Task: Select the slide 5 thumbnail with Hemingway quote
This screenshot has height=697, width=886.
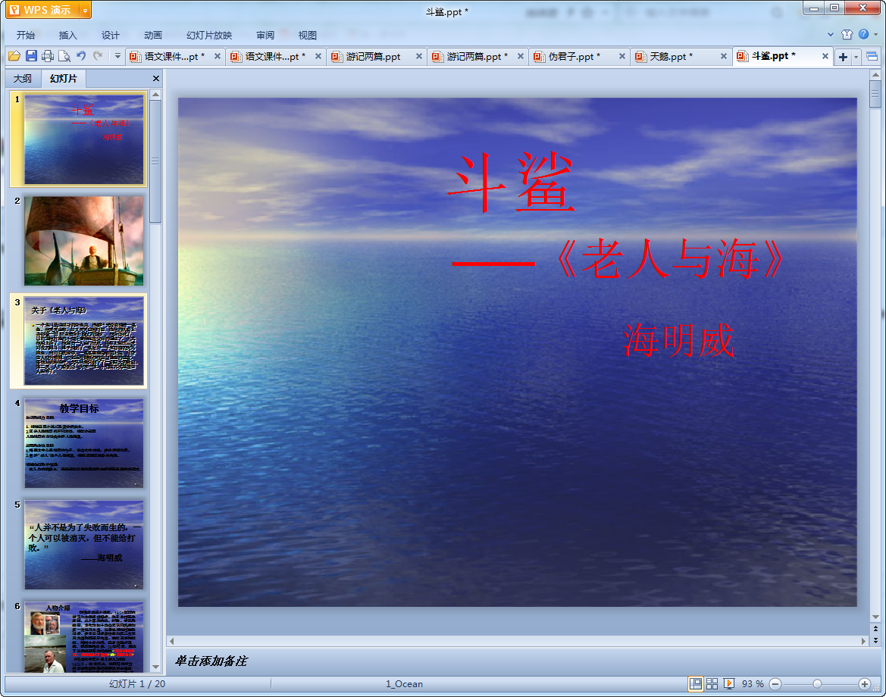Action: click(x=83, y=543)
